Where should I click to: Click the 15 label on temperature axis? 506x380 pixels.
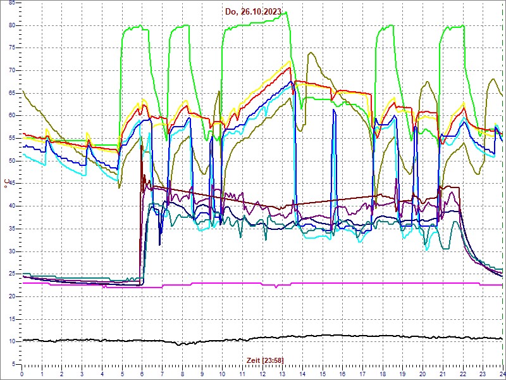click(x=11, y=319)
